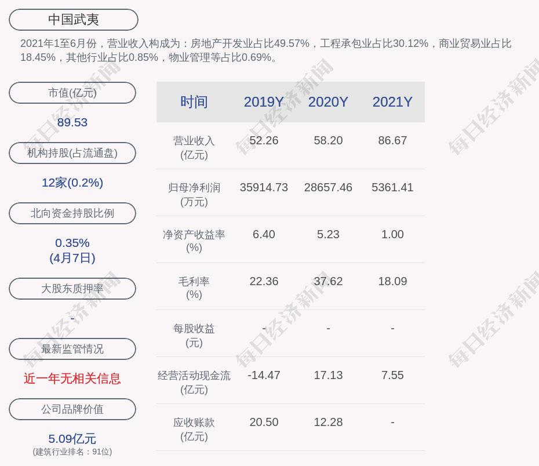Viewport: 539px width, 466px height.
Task: Select market value 89.53
Action: coord(72,122)
